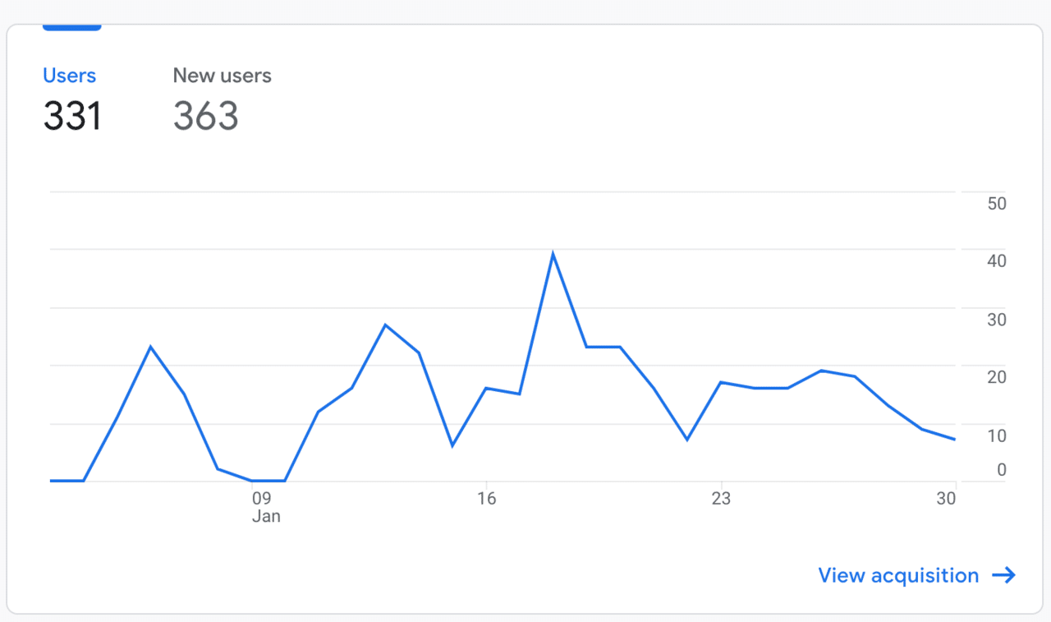1051x622 pixels.
Task: Click the 0 y-axis value label
Action: tap(1001, 470)
